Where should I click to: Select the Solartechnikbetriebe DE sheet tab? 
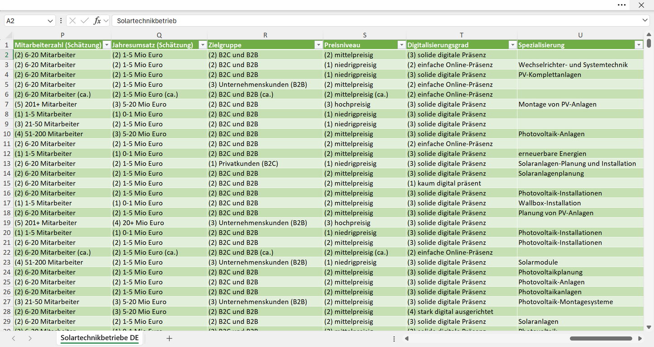point(100,338)
